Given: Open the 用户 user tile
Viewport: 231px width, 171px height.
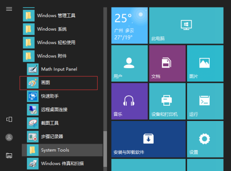Looking at the screenshot, I should pos(130,63).
